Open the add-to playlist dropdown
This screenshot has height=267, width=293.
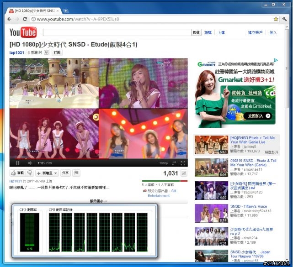47,173
